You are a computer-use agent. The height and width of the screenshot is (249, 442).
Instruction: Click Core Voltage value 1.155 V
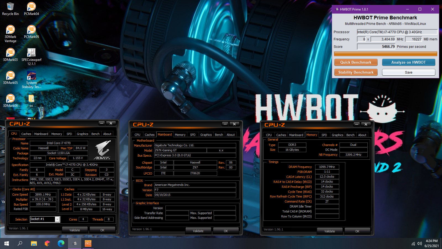click(78, 158)
